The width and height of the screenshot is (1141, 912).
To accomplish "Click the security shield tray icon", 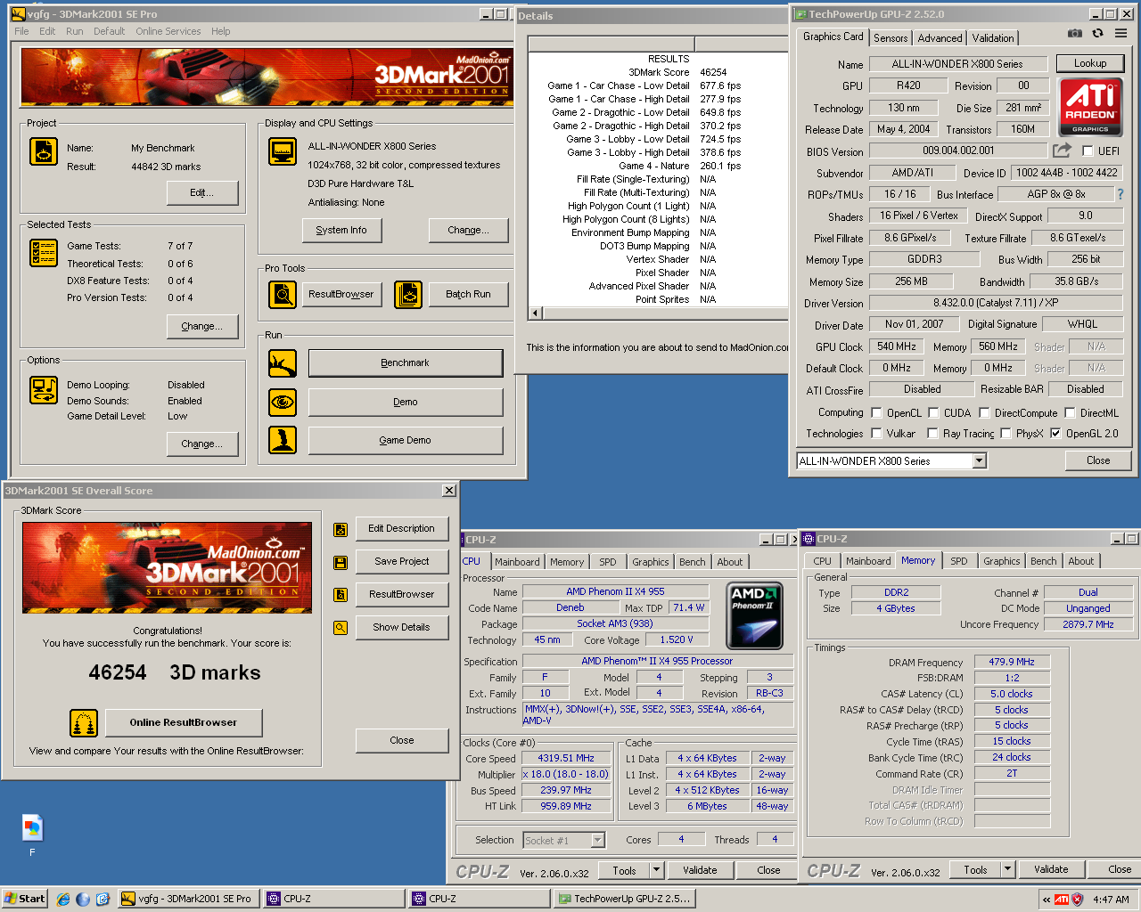I will point(1077,900).
